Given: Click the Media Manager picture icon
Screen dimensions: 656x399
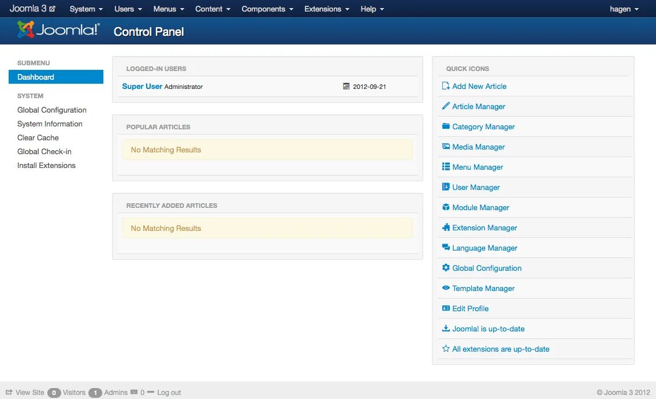Looking at the screenshot, I should (446, 147).
